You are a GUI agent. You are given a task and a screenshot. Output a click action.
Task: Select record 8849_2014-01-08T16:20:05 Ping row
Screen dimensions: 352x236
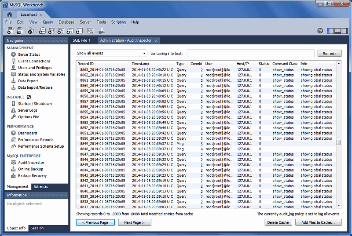[206, 144]
